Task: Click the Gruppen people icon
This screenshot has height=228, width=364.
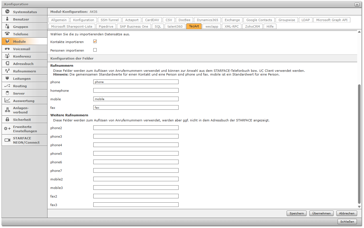Action: point(7,27)
